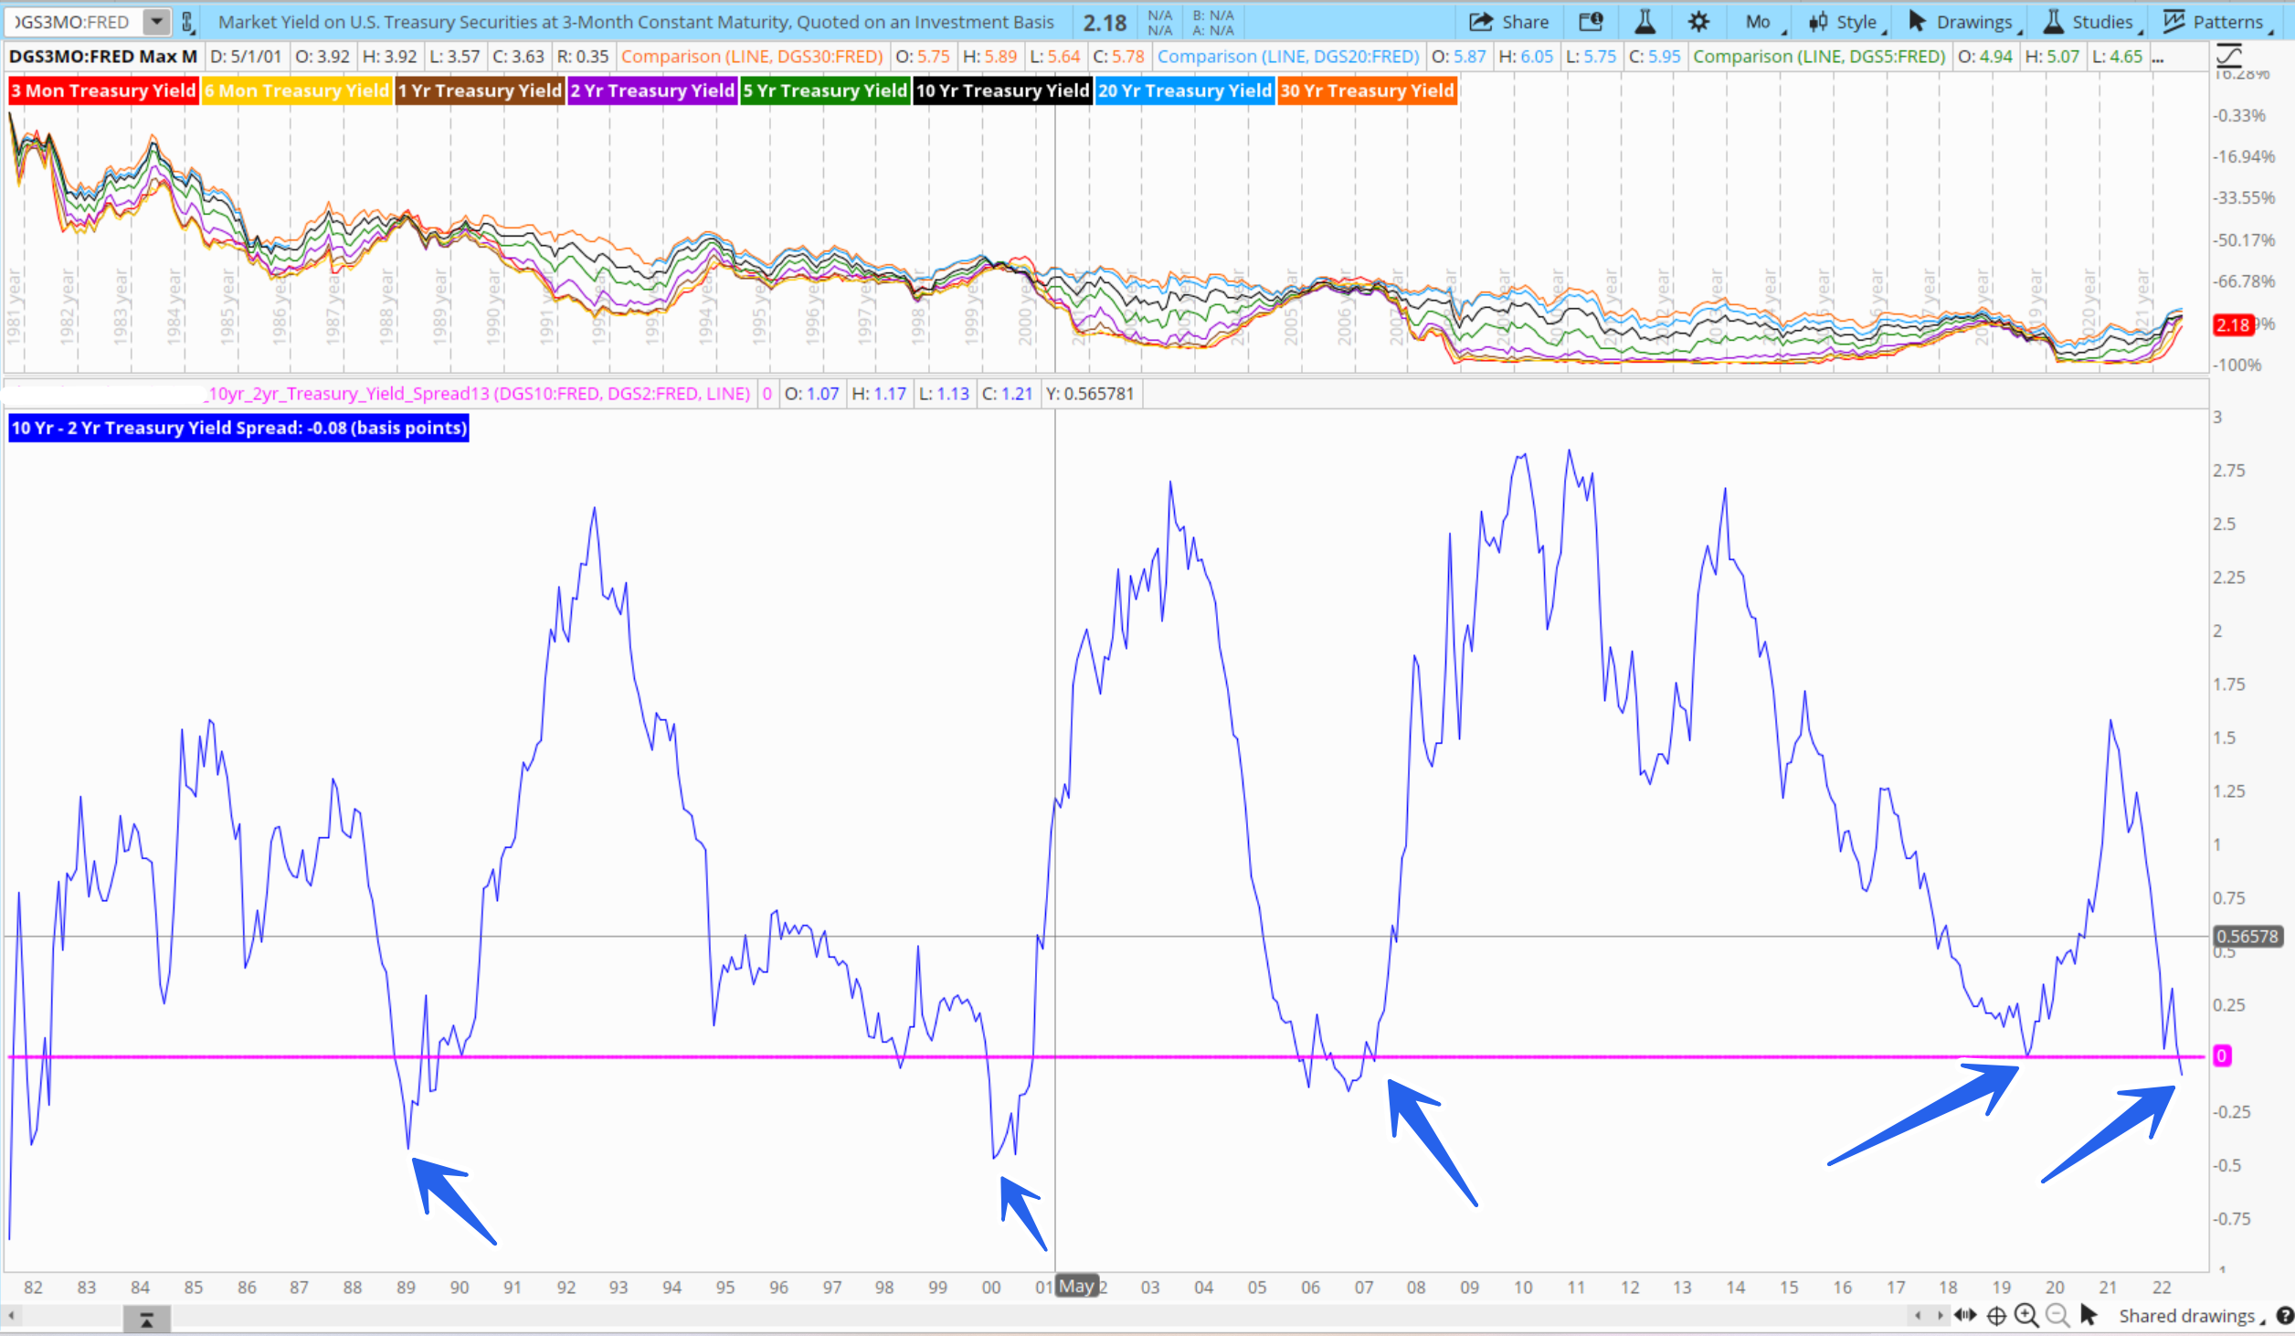
Task: Click the help question mark icon
Action: click(2285, 1316)
